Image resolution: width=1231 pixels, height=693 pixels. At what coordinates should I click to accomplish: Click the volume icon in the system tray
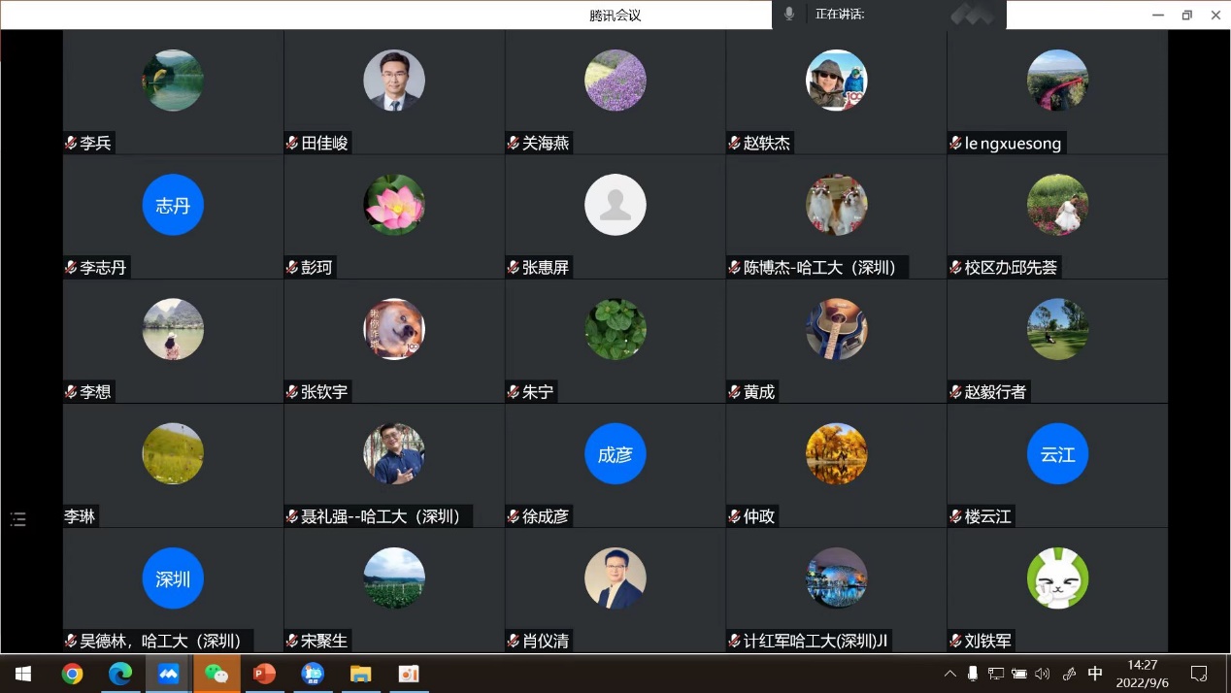click(1043, 674)
